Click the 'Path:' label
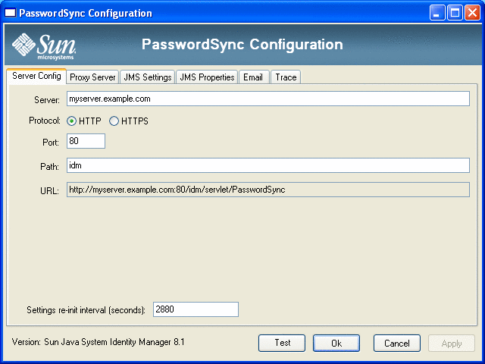485x364 pixels. coord(49,167)
